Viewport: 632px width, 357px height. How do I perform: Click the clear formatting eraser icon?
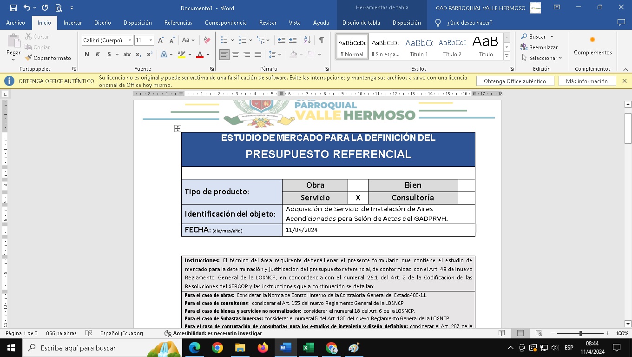point(207,40)
